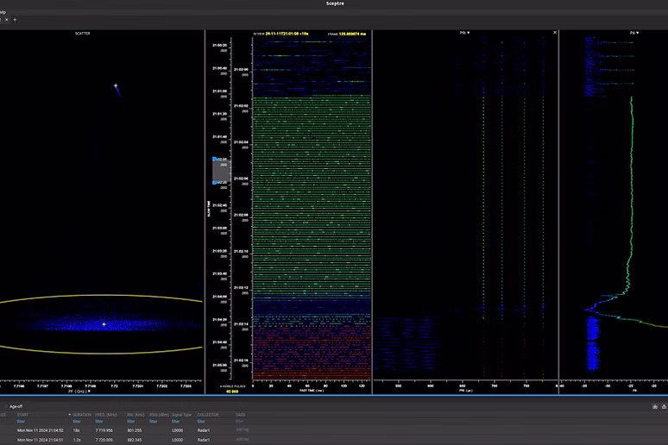Image resolution: width=668 pixels, height=445 pixels.
Task: Sort the table by FREQ (MHz) column
Action: (106, 415)
